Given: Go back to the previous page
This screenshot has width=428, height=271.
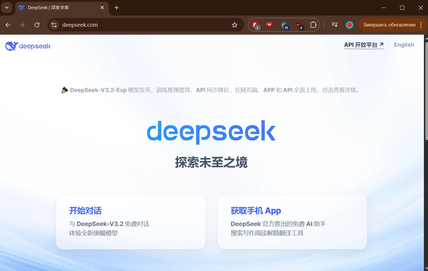Looking at the screenshot, I should pos(8,25).
